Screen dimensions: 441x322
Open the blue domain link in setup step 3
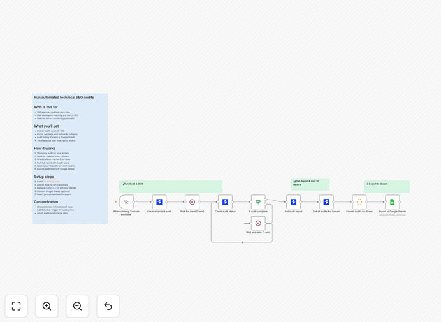point(52,188)
